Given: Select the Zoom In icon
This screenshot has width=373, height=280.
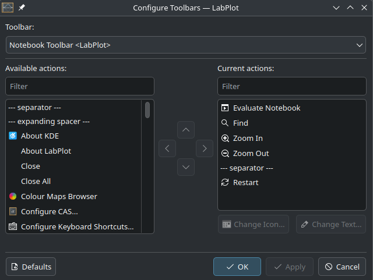Looking at the screenshot, I should (x=225, y=138).
